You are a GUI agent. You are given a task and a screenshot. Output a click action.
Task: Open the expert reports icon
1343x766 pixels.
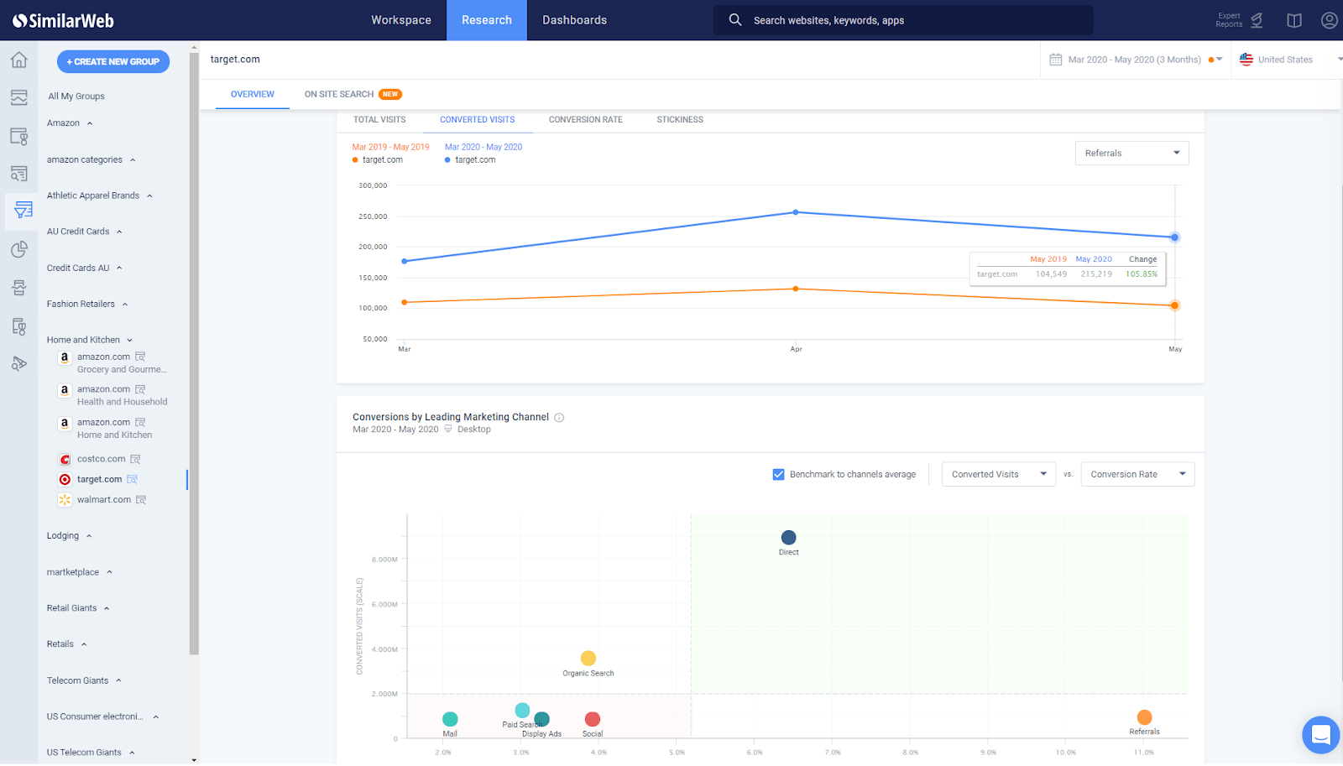tap(1257, 20)
